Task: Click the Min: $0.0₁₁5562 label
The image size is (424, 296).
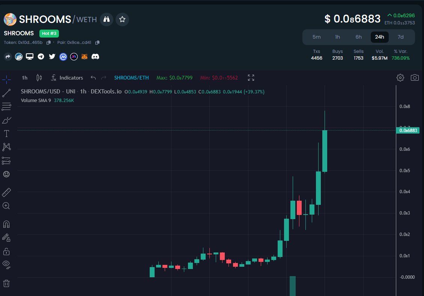Action: tap(219, 78)
